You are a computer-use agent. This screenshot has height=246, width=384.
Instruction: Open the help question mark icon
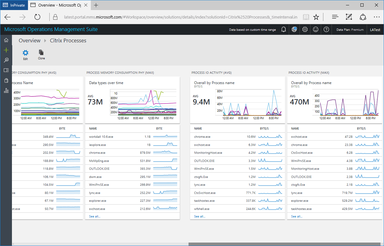pos(326,29)
